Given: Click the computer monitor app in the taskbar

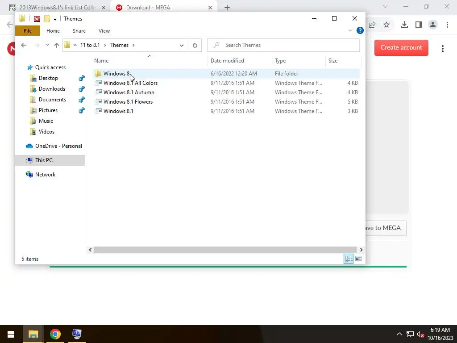Looking at the screenshot, I should (77, 334).
